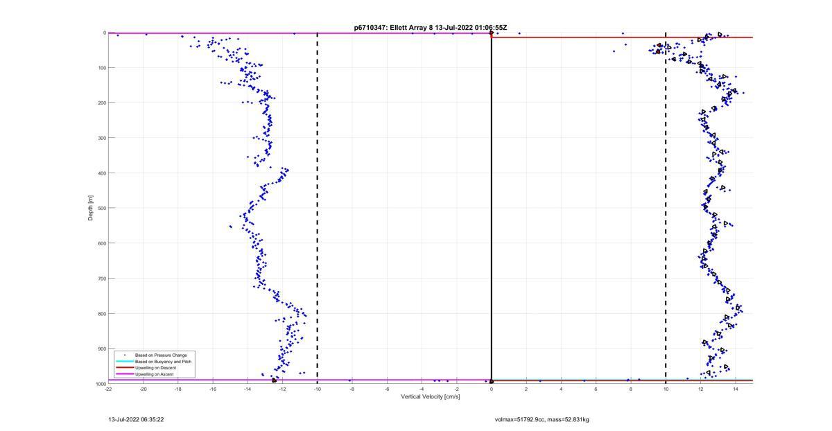Click velocity axis tick label '-16'
Image resolution: width=832 pixels, height=431 pixels.
point(213,389)
